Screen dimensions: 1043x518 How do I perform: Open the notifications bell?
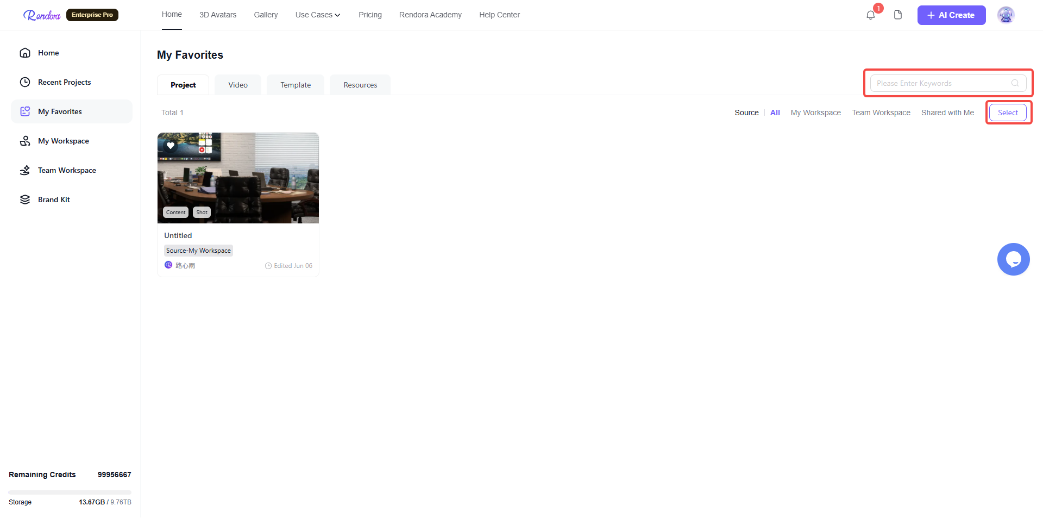(871, 15)
